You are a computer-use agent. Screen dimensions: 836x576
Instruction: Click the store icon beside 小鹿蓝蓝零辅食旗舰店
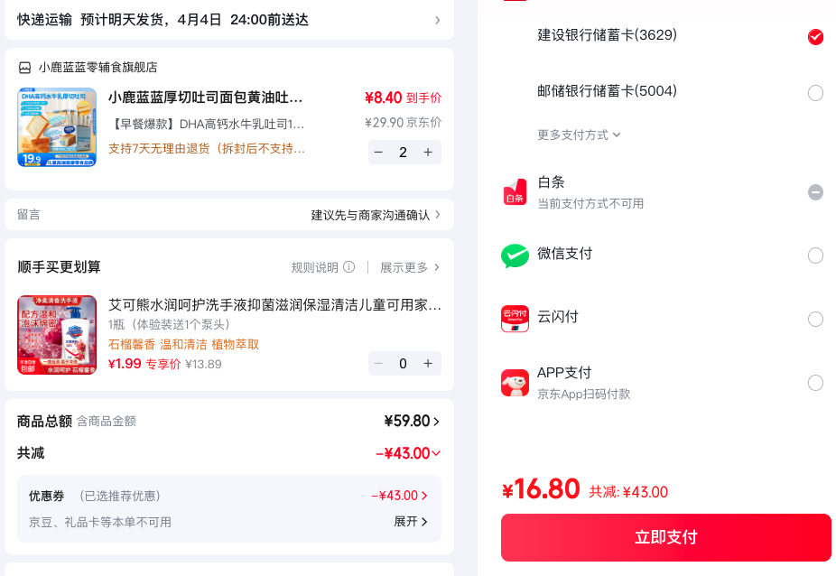(x=24, y=68)
